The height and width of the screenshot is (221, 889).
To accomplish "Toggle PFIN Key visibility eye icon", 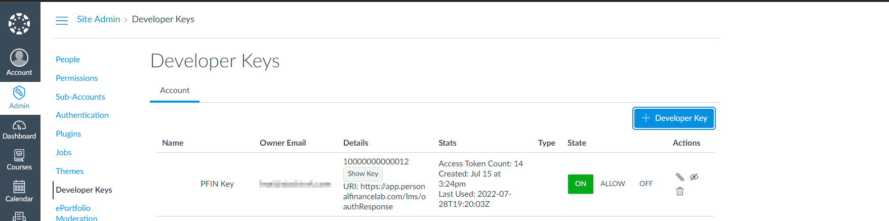I will [x=694, y=177].
